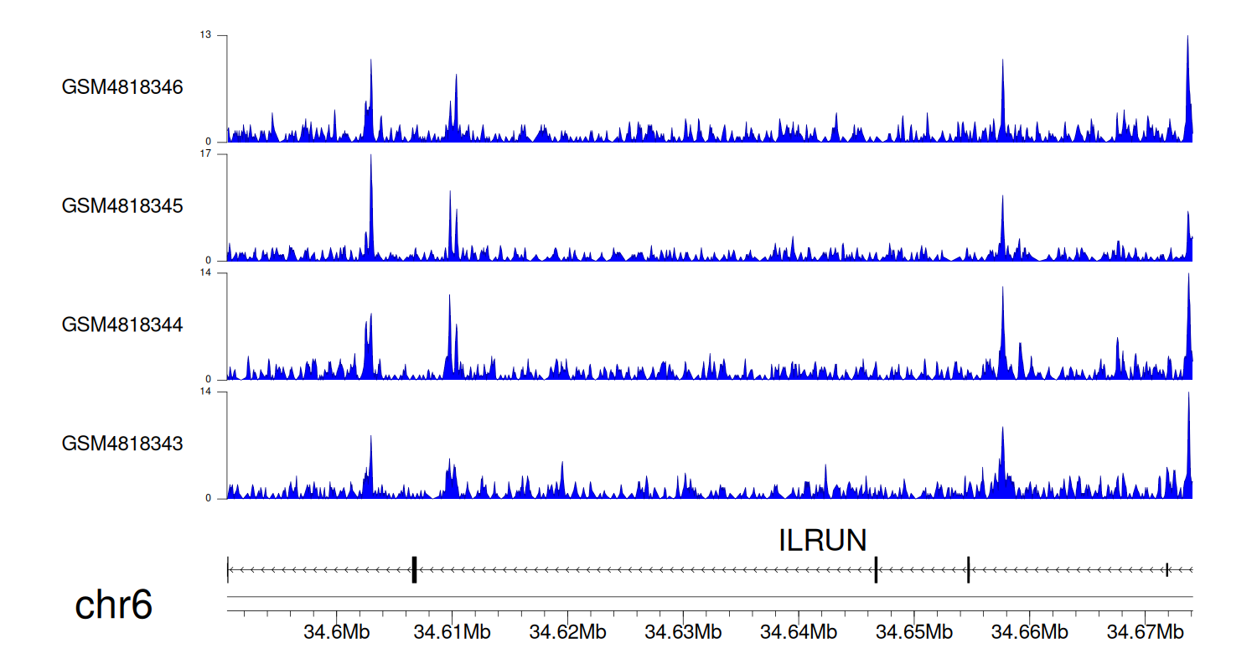Click the ILRUN exon near 34.647Mb

[x=876, y=569]
